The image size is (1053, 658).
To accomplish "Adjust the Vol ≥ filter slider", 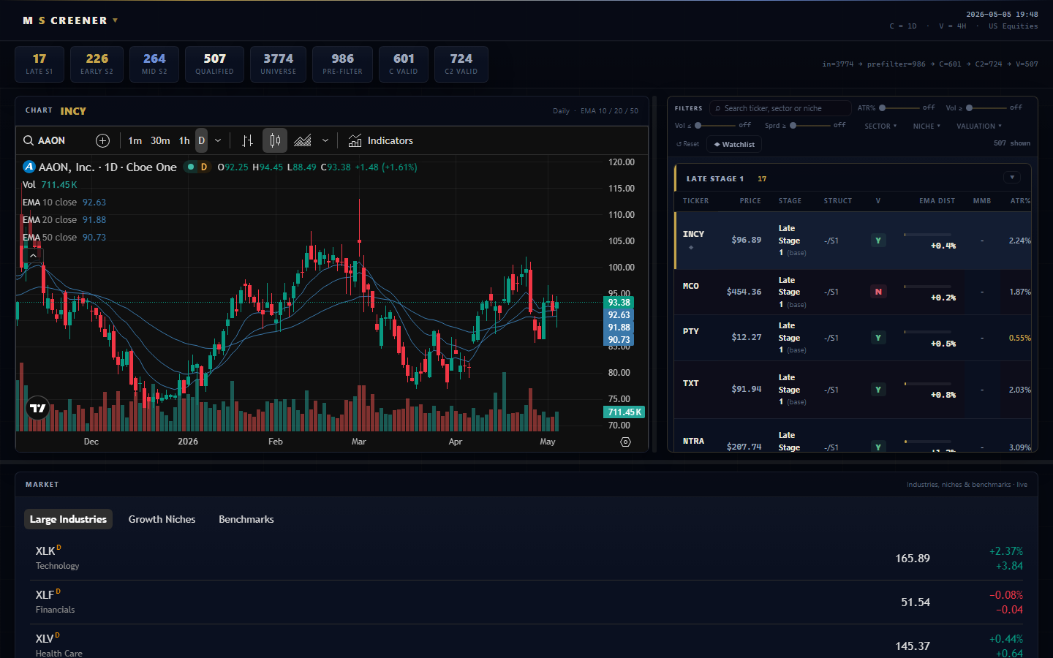I will (x=986, y=107).
